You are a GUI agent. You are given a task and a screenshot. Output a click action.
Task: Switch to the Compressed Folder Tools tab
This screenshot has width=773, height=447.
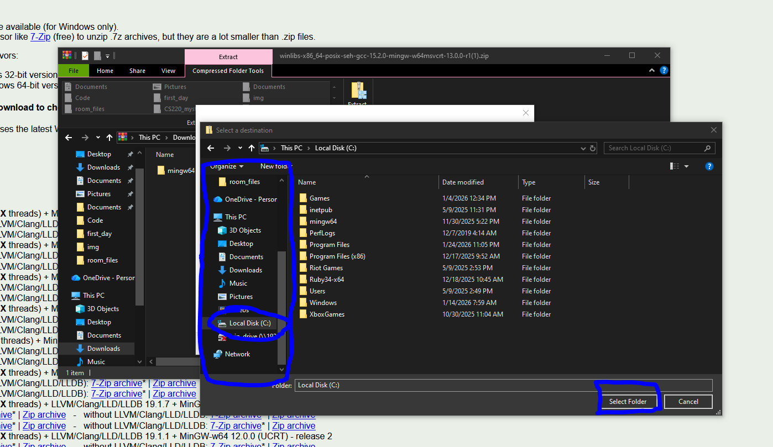coord(228,71)
